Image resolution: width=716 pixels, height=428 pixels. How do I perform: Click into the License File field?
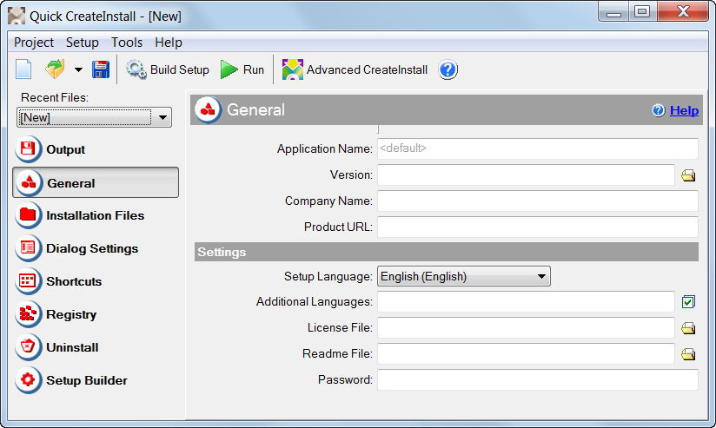[526, 327]
